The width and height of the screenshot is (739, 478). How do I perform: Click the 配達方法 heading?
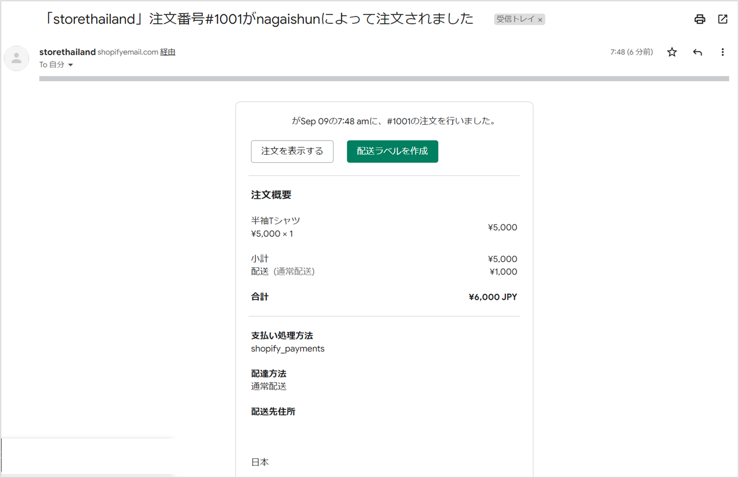tap(269, 373)
